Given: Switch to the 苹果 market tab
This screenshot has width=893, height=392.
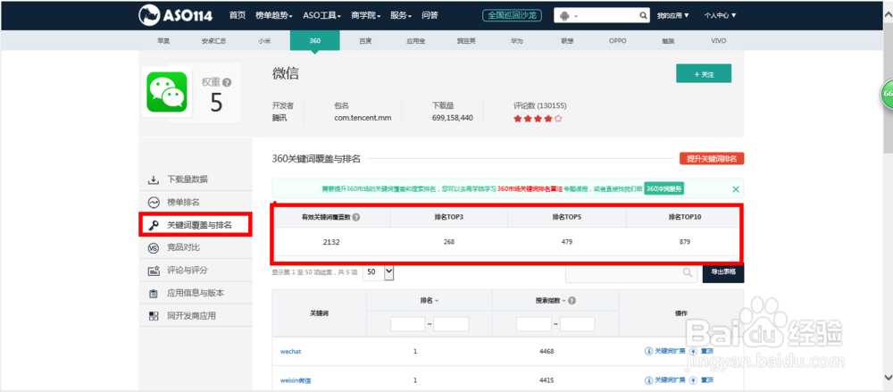Looking at the screenshot, I should 163,41.
